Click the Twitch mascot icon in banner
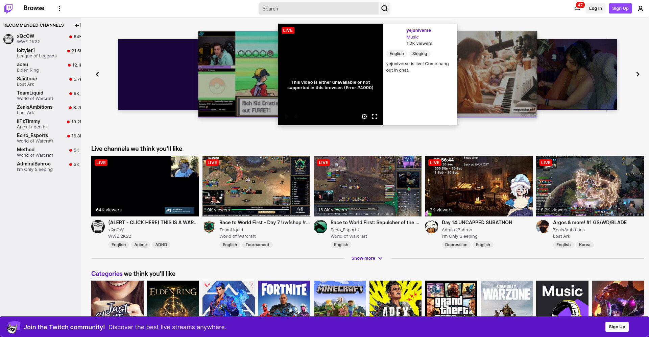This screenshot has height=337, width=649. click(x=13, y=327)
